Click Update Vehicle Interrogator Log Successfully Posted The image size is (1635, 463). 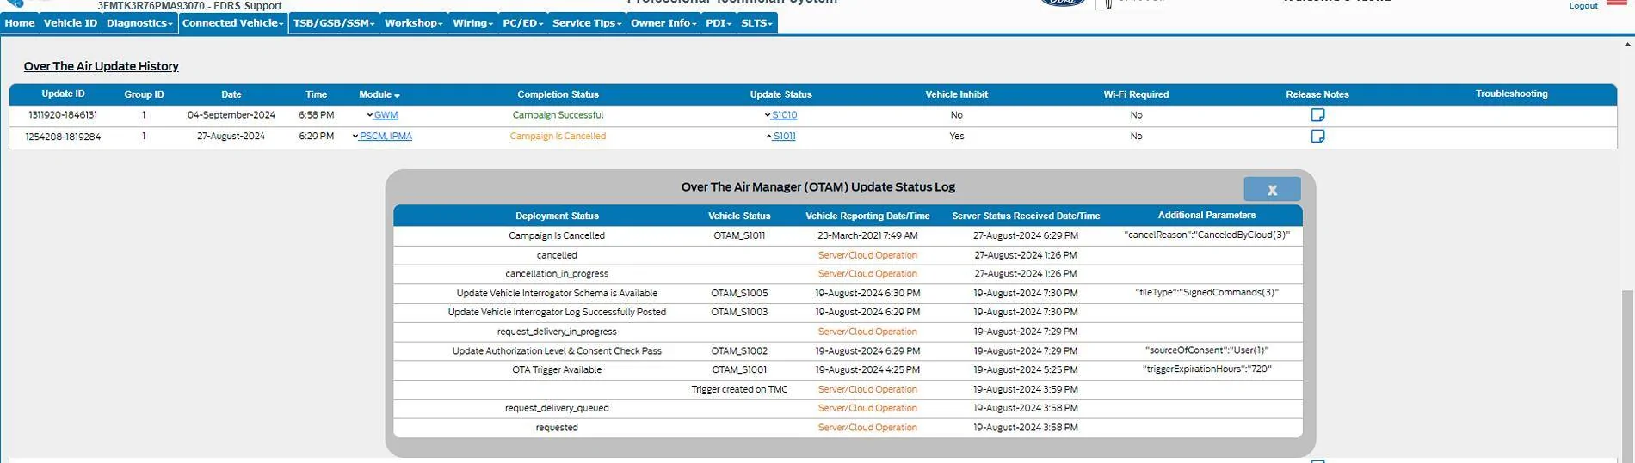(557, 312)
